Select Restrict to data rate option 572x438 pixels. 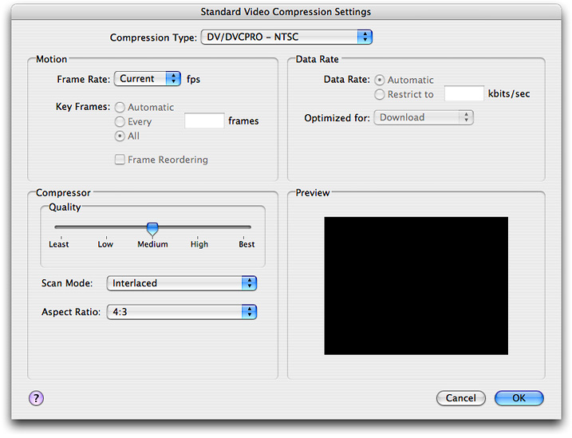tap(379, 94)
